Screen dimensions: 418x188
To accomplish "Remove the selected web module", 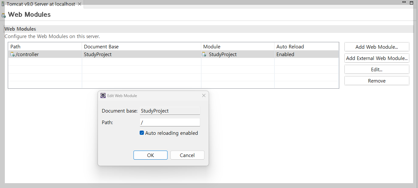I will 377,81.
